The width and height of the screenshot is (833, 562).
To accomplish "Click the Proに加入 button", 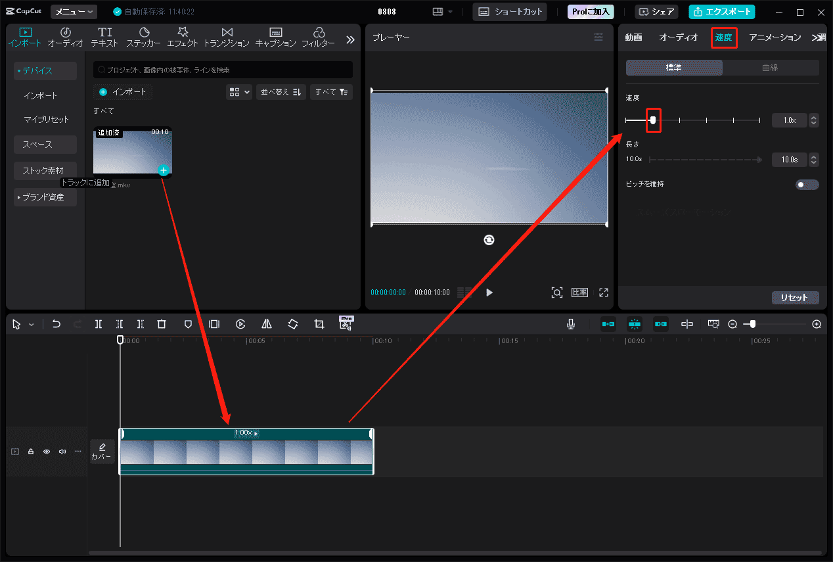I will [x=591, y=12].
